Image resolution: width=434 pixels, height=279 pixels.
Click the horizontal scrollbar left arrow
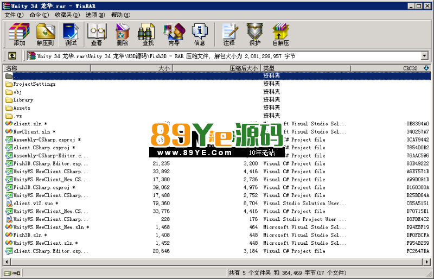tap(7, 262)
